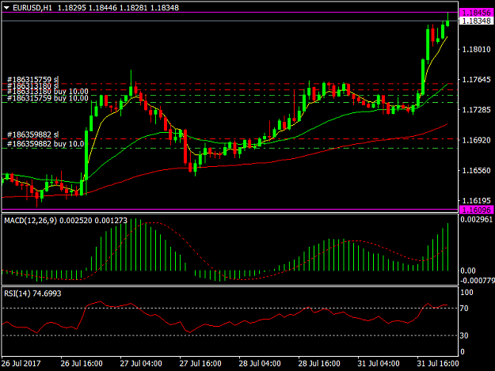
Task: Select the #186359882 buy 10.0 label
Action: click(x=45, y=144)
